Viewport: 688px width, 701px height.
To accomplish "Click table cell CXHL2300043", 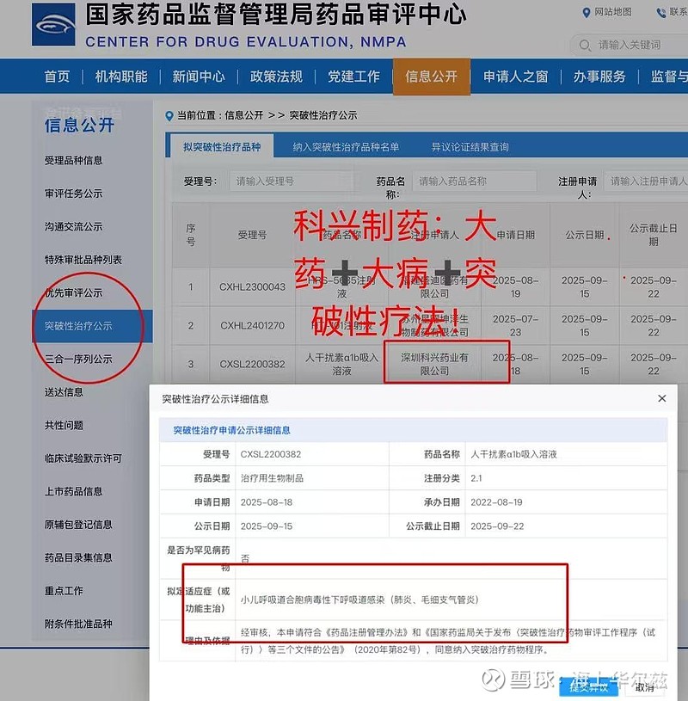I will click(x=252, y=287).
